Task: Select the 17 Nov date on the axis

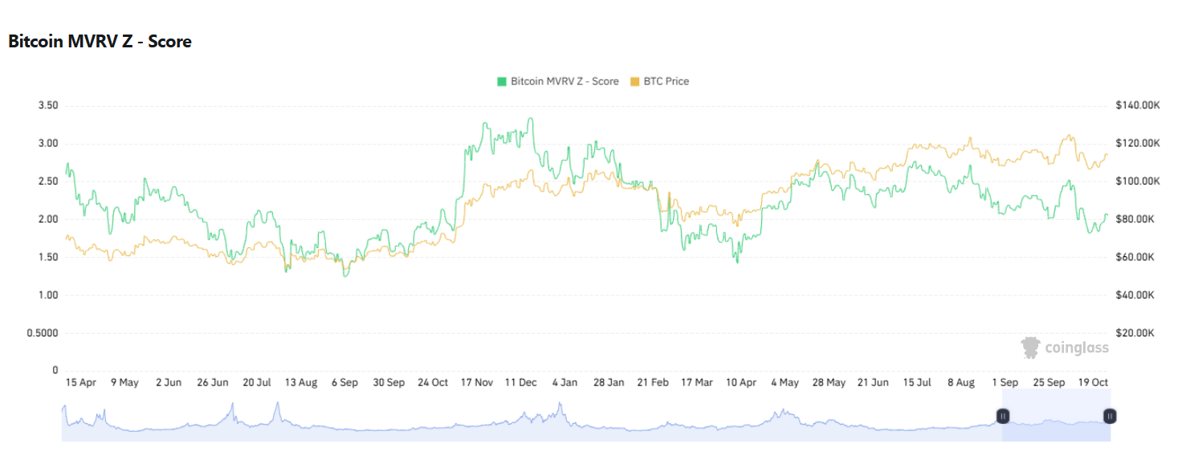Action: click(476, 383)
